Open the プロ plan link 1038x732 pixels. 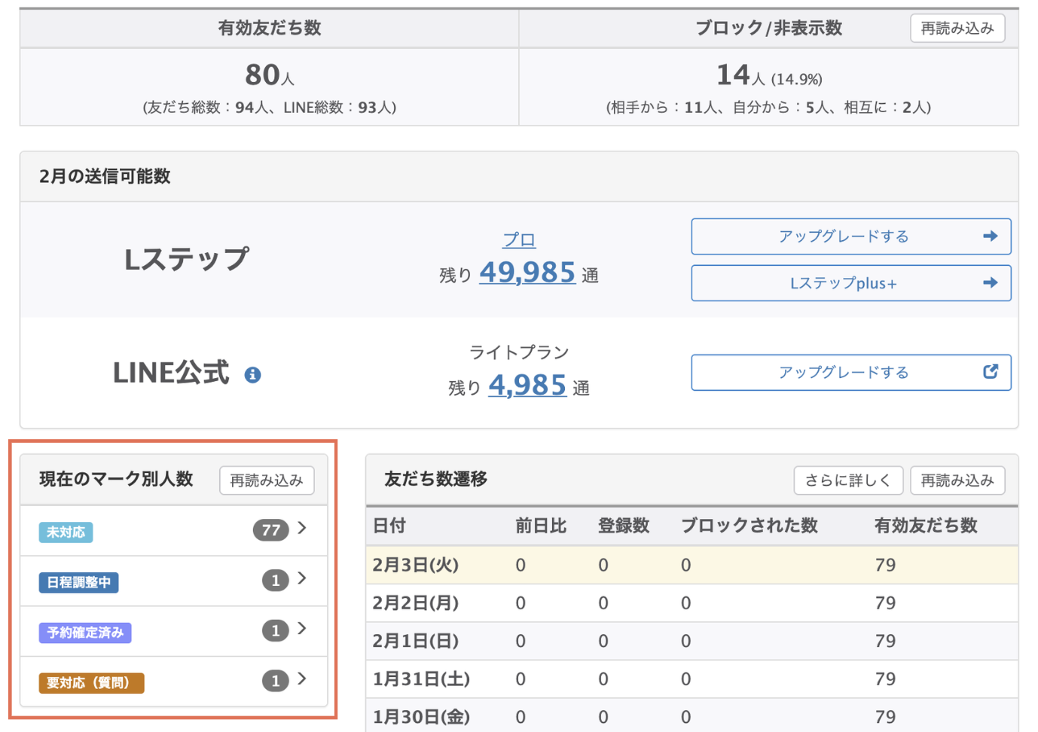(518, 240)
